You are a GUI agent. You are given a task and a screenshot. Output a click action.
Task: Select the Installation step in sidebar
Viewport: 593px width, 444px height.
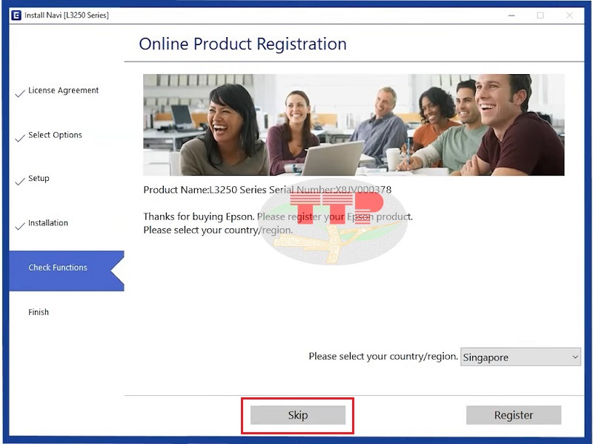coord(48,223)
